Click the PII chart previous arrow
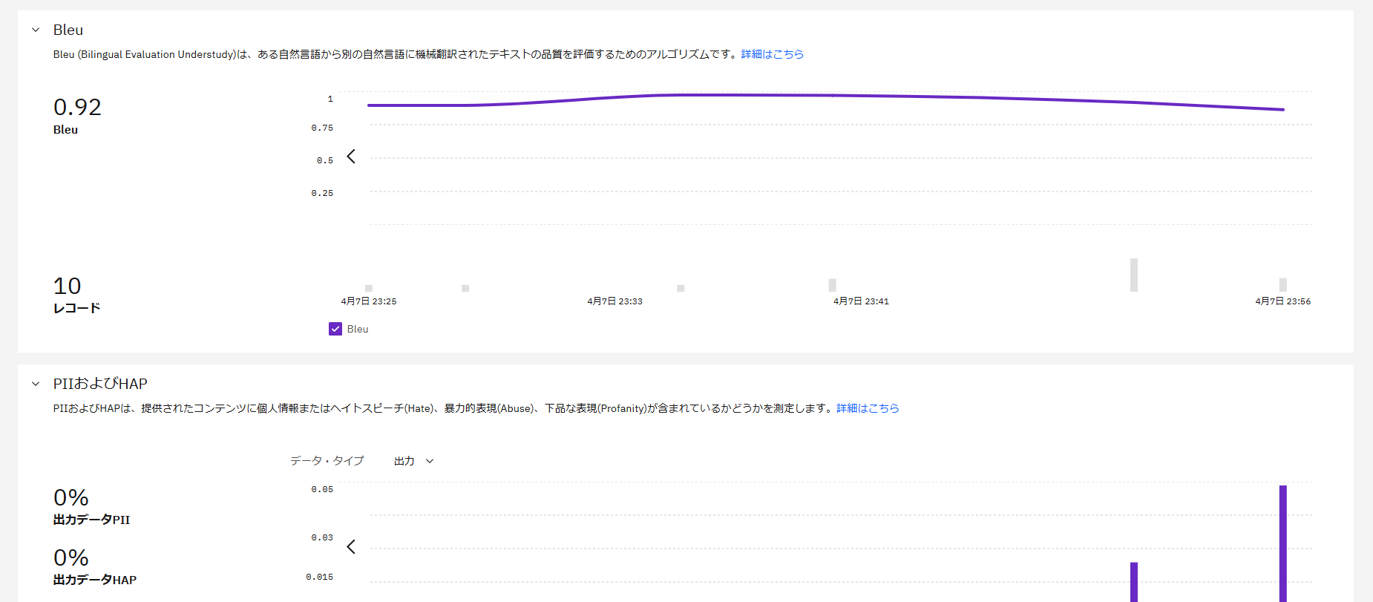Screen dimensions: 1373x602 click(351, 547)
